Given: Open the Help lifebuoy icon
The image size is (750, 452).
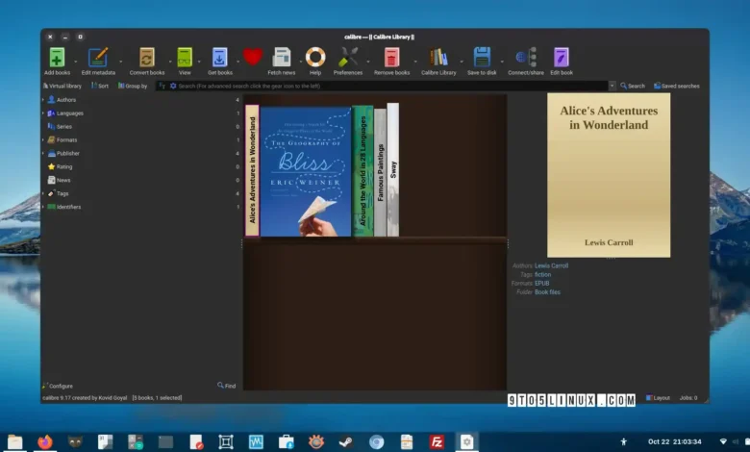Looking at the screenshot, I should pos(315,58).
